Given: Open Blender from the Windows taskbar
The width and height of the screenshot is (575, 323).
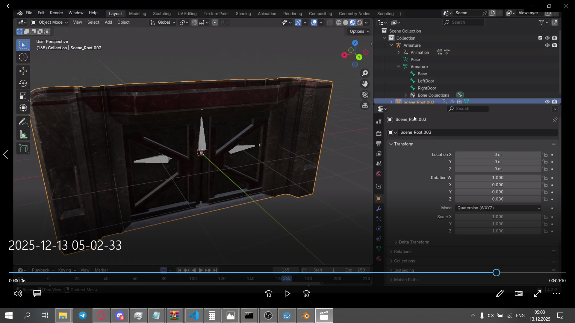Looking at the screenshot, I should coord(305,316).
